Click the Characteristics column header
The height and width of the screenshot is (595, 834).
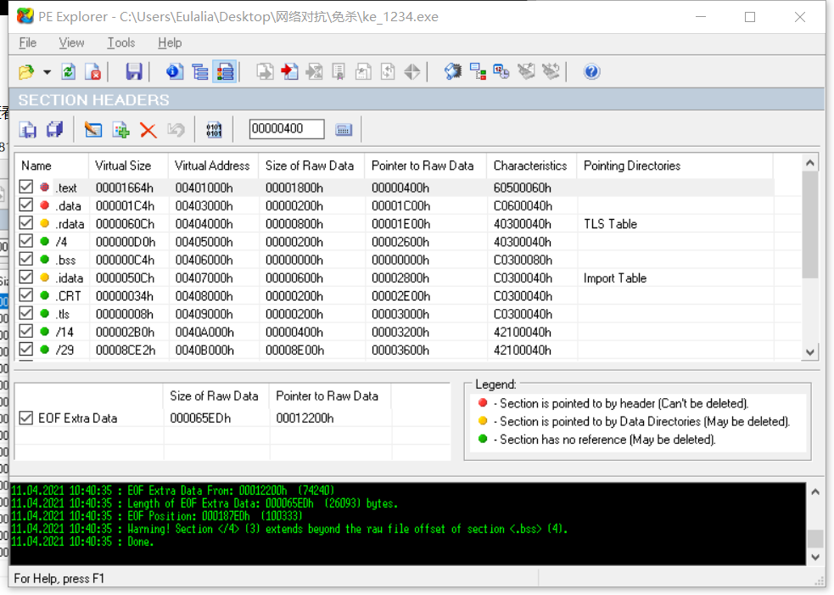tap(532, 166)
